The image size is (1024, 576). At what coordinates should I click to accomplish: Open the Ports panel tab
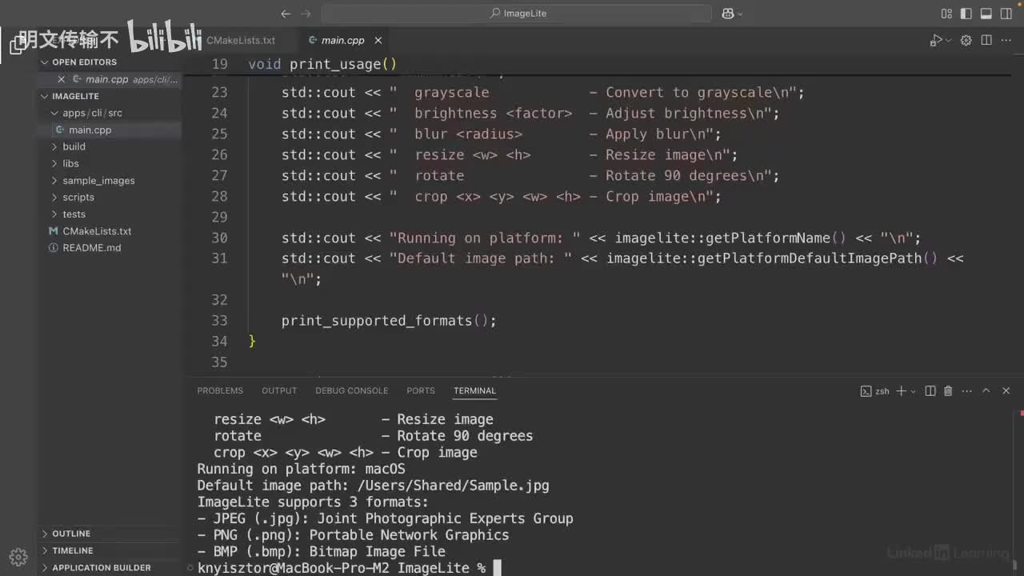421,390
